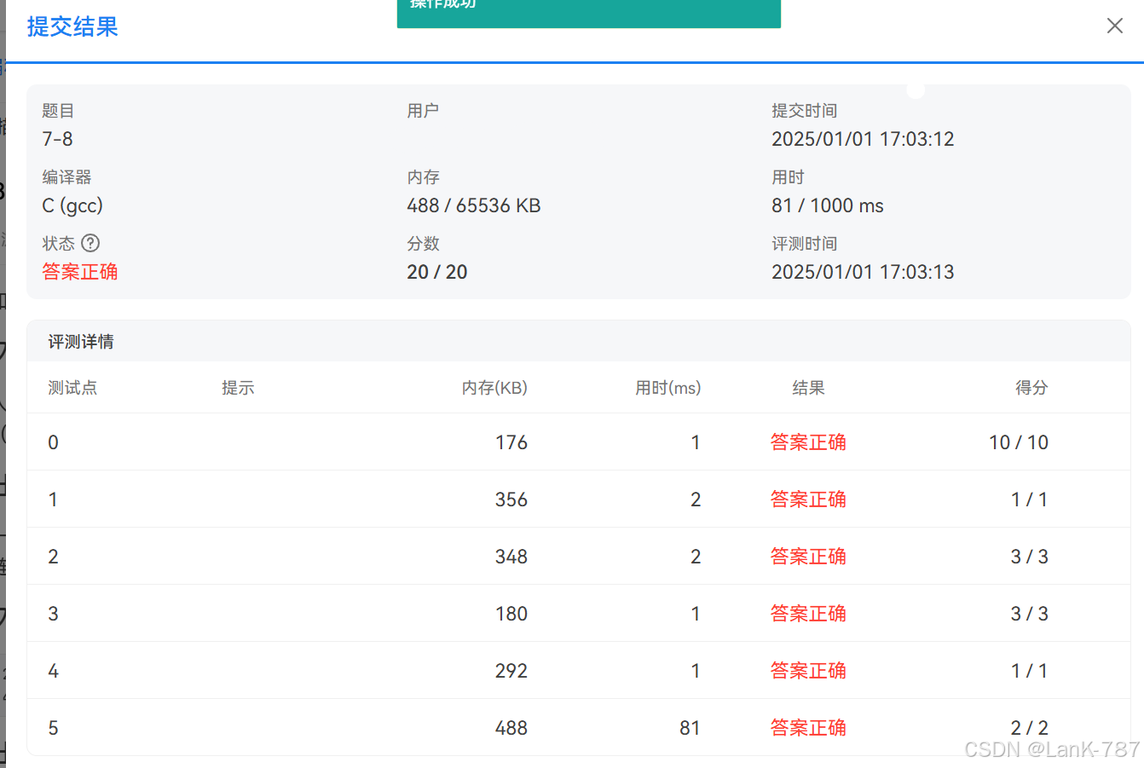Click the compiler label C (gcc)

click(x=72, y=205)
